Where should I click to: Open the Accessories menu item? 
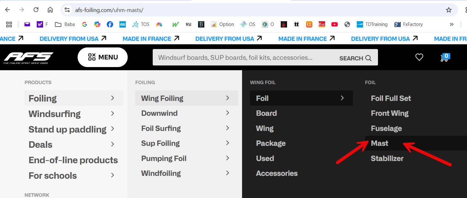[x=277, y=173]
